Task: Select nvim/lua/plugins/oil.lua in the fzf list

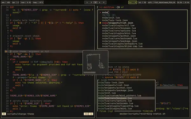Action: (x=118, y=25)
